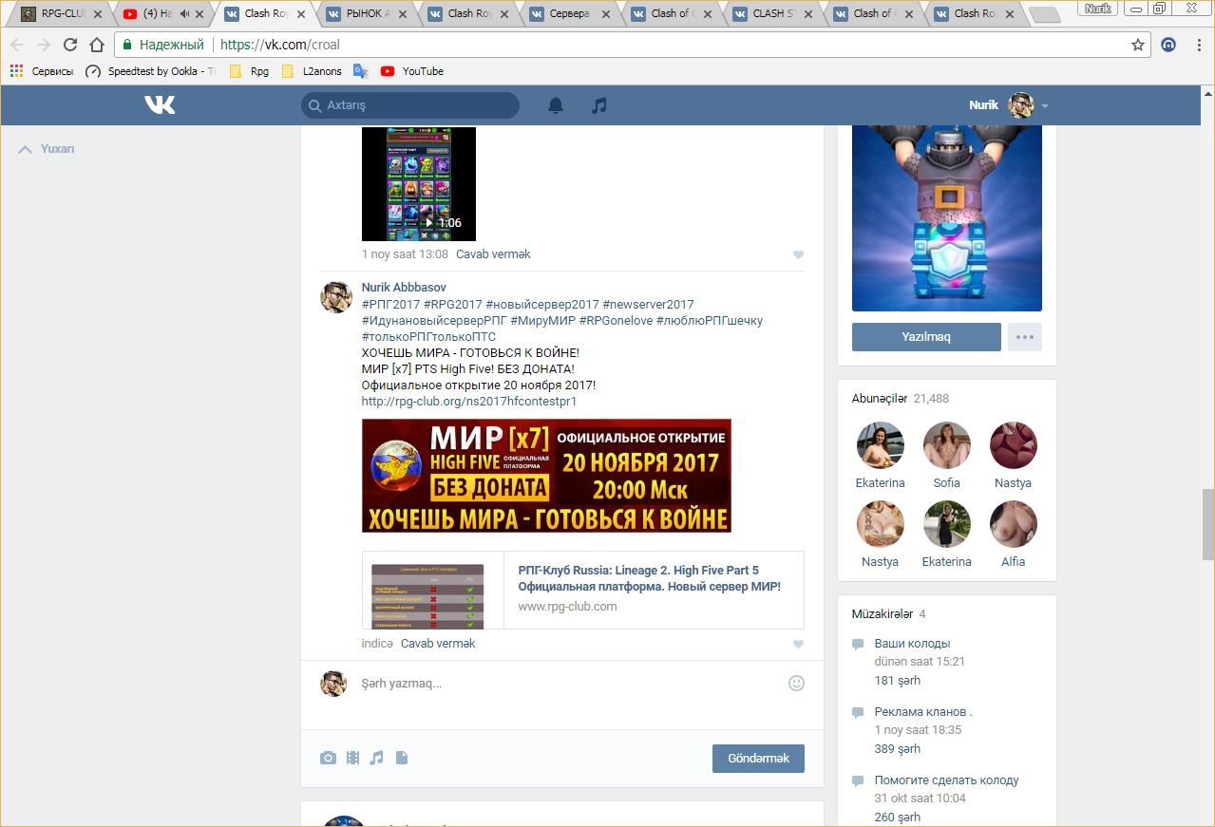Click the #newserver2017 hashtag

pos(648,305)
